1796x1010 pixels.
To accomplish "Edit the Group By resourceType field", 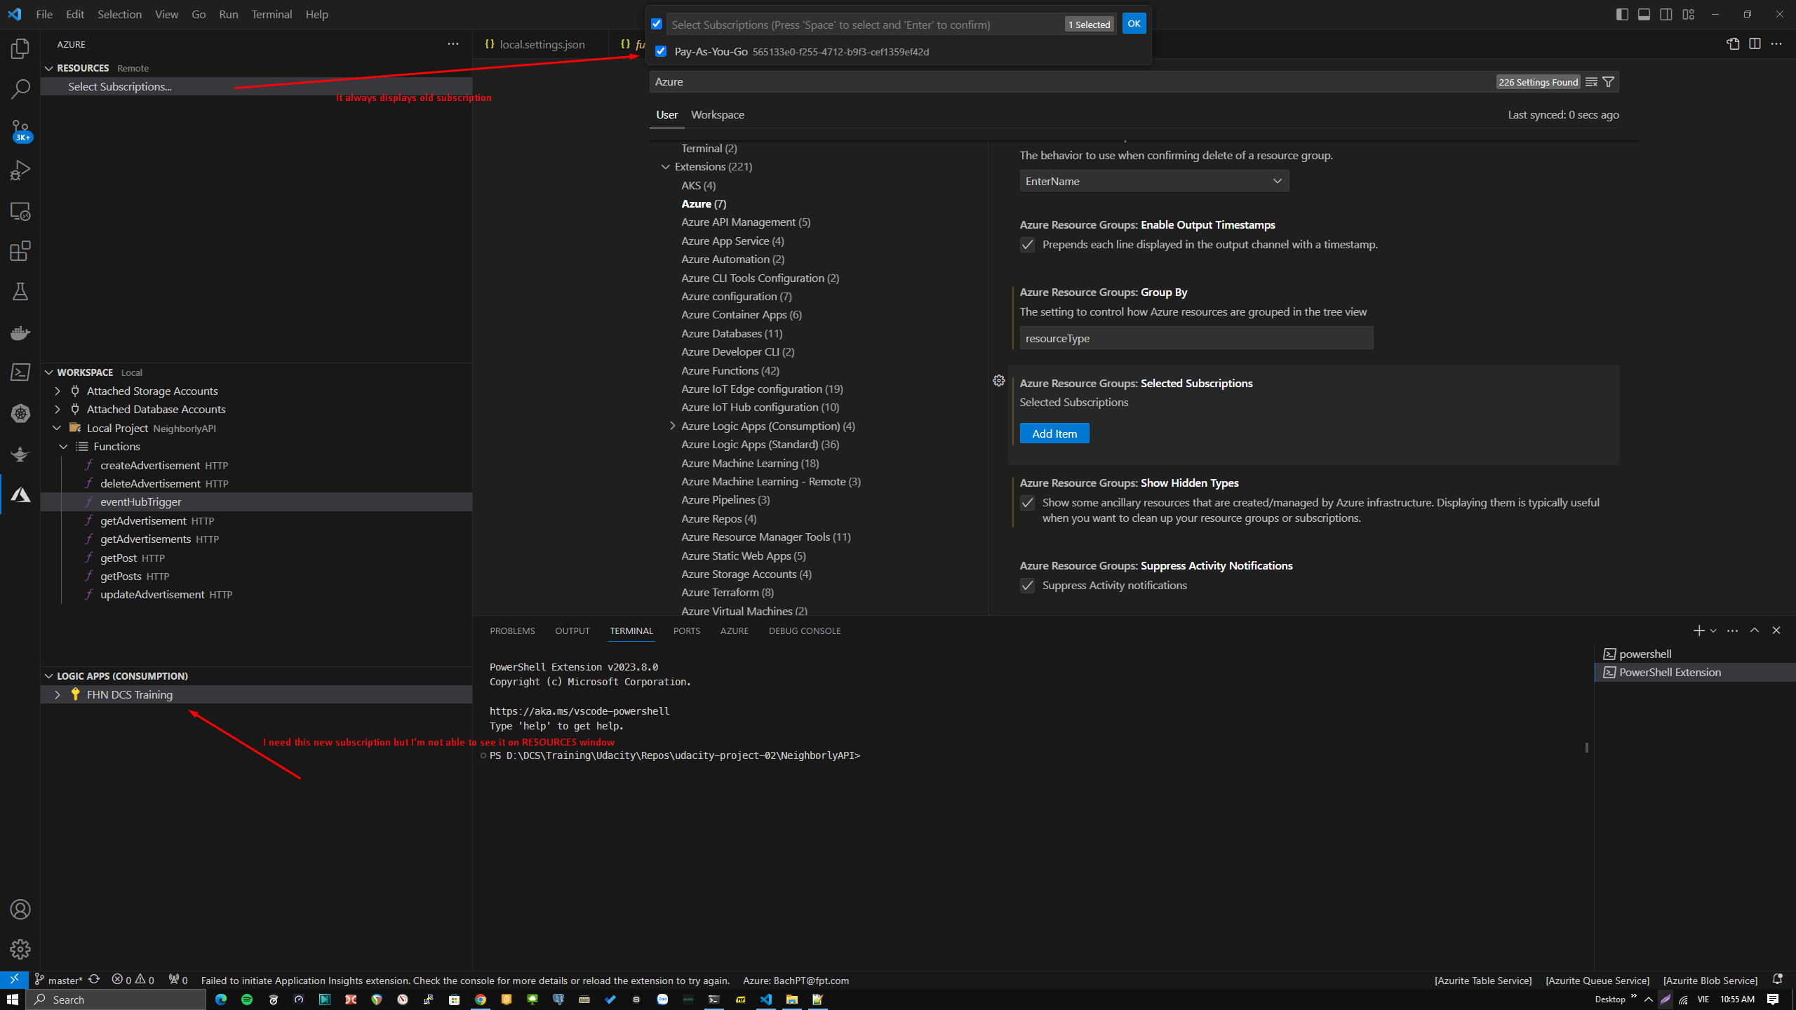I will tap(1196, 338).
